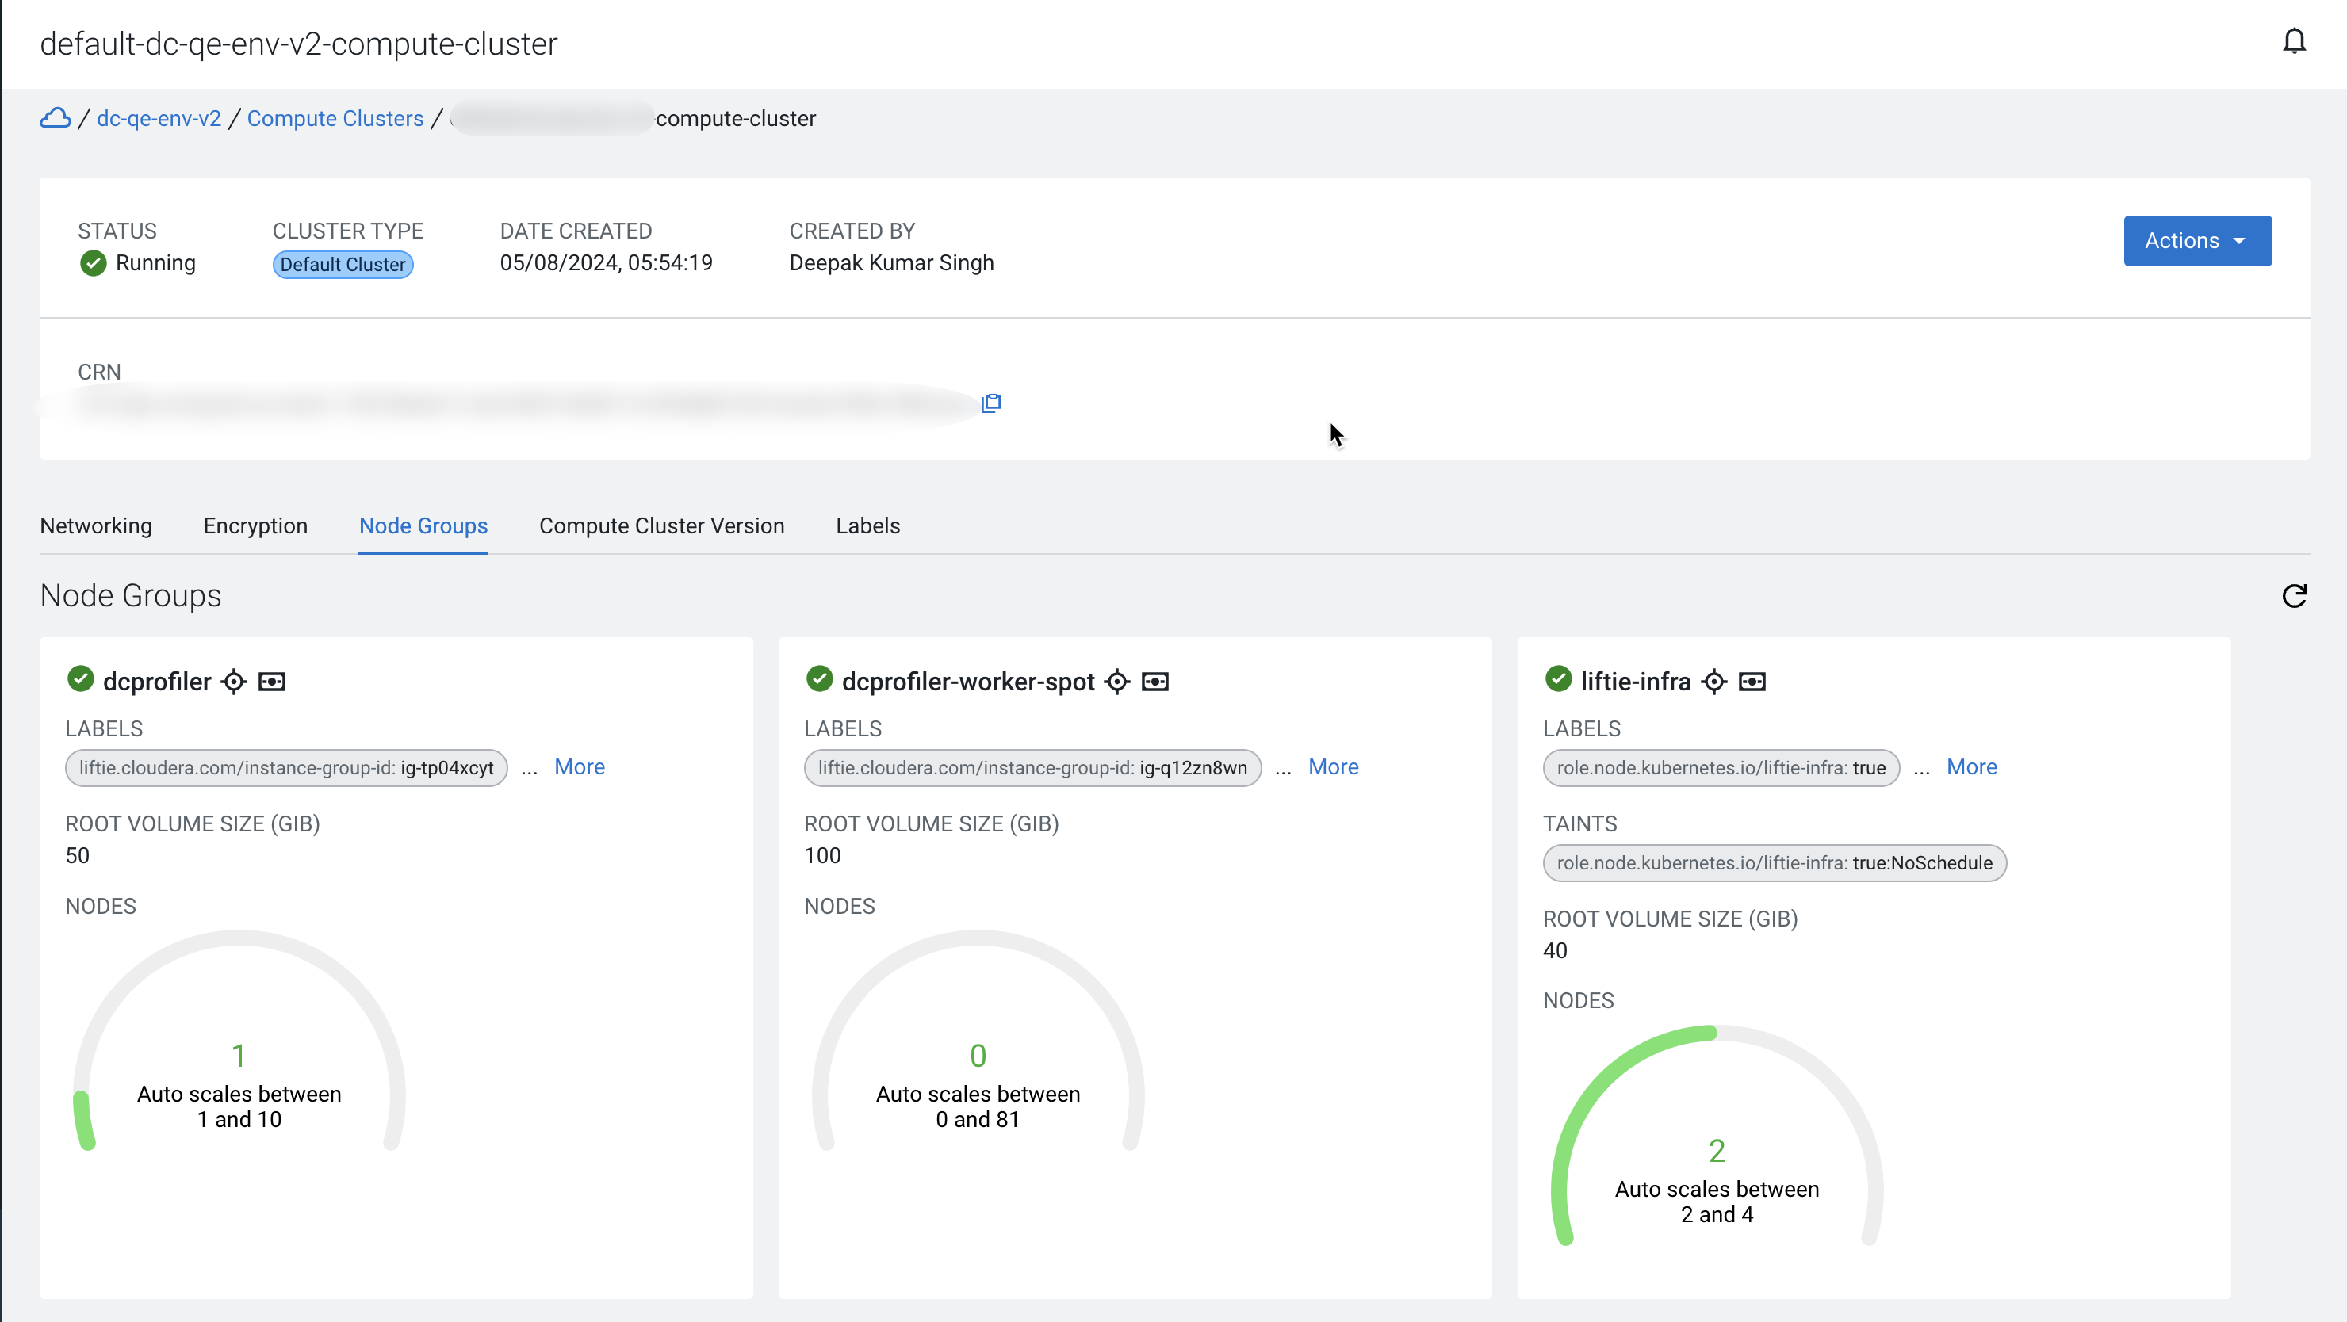Viewport: 2347px width, 1322px height.
Task: Click the target icon next to dcprofiler
Action: (234, 681)
